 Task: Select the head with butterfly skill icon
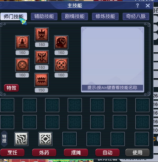tap(61, 42)
